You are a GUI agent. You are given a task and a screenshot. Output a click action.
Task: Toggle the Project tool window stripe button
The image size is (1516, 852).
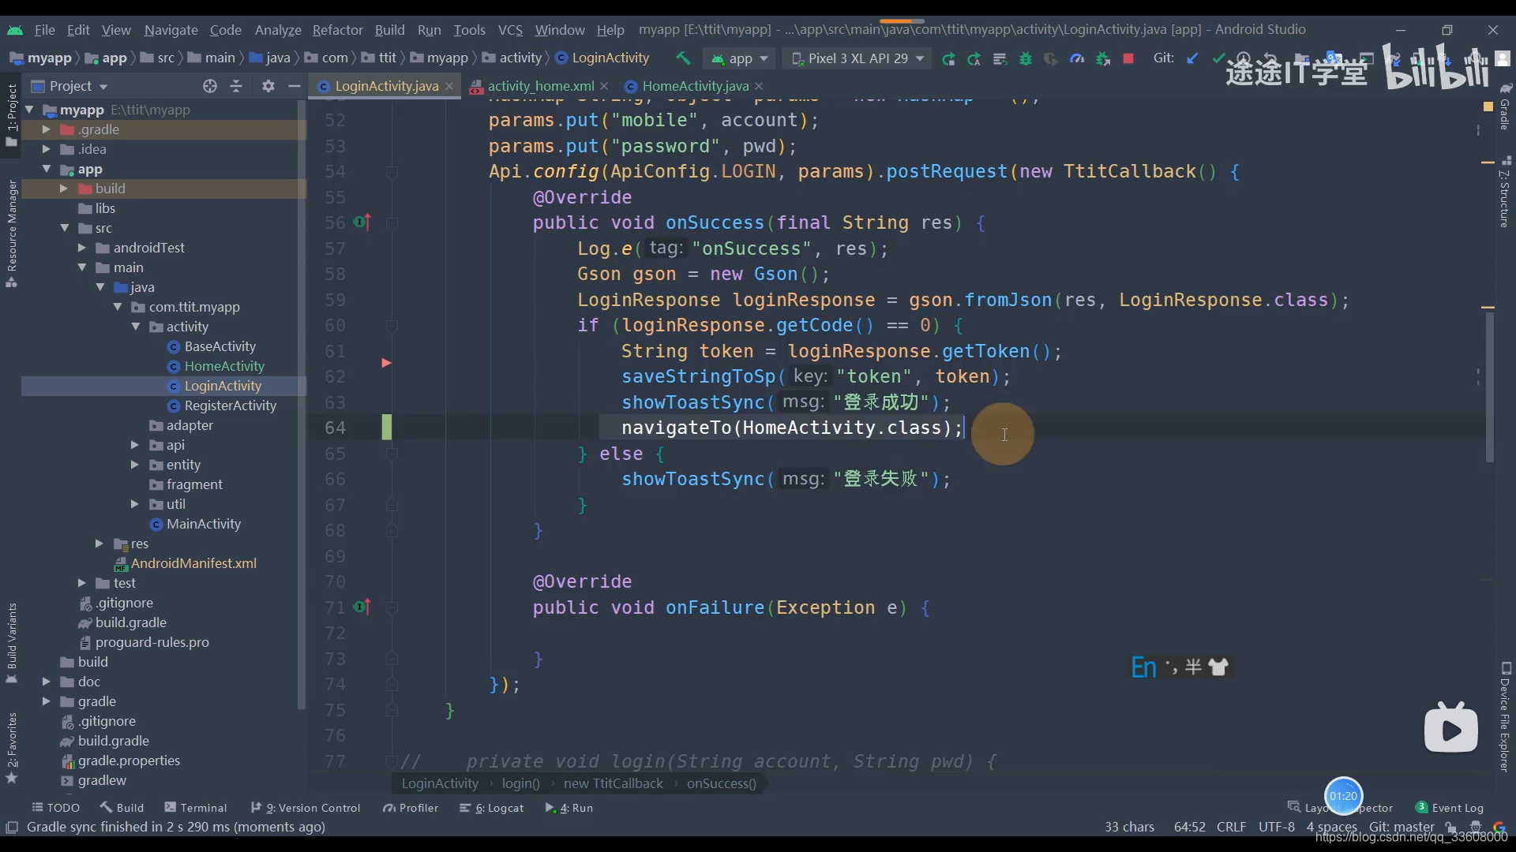(12, 114)
